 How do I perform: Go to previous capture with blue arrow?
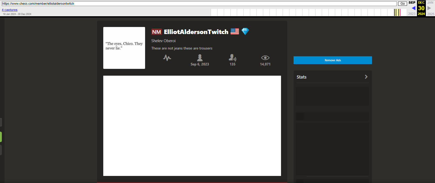pos(414,8)
